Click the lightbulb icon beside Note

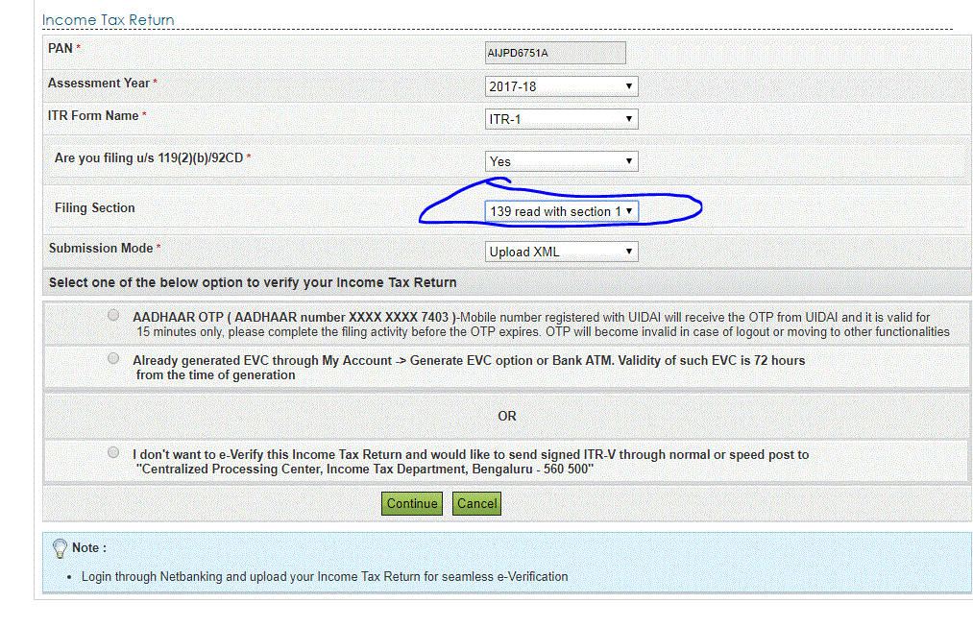coord(61,547)
